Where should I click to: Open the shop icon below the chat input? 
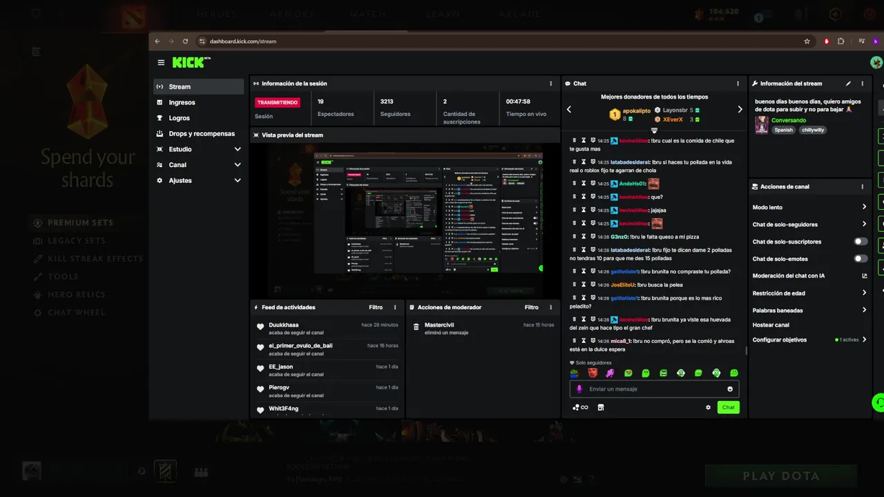[600, 407]
